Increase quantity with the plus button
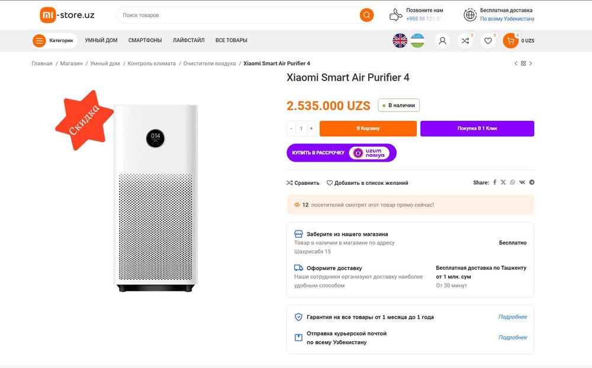This screenshot has height=368, width=592. tap(311, 129)
